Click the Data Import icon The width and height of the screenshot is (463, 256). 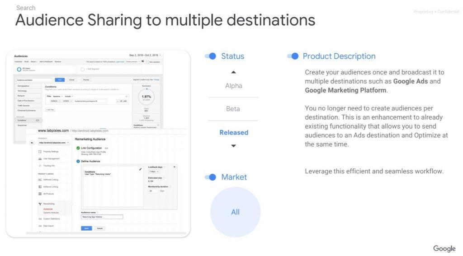[40, 226]
